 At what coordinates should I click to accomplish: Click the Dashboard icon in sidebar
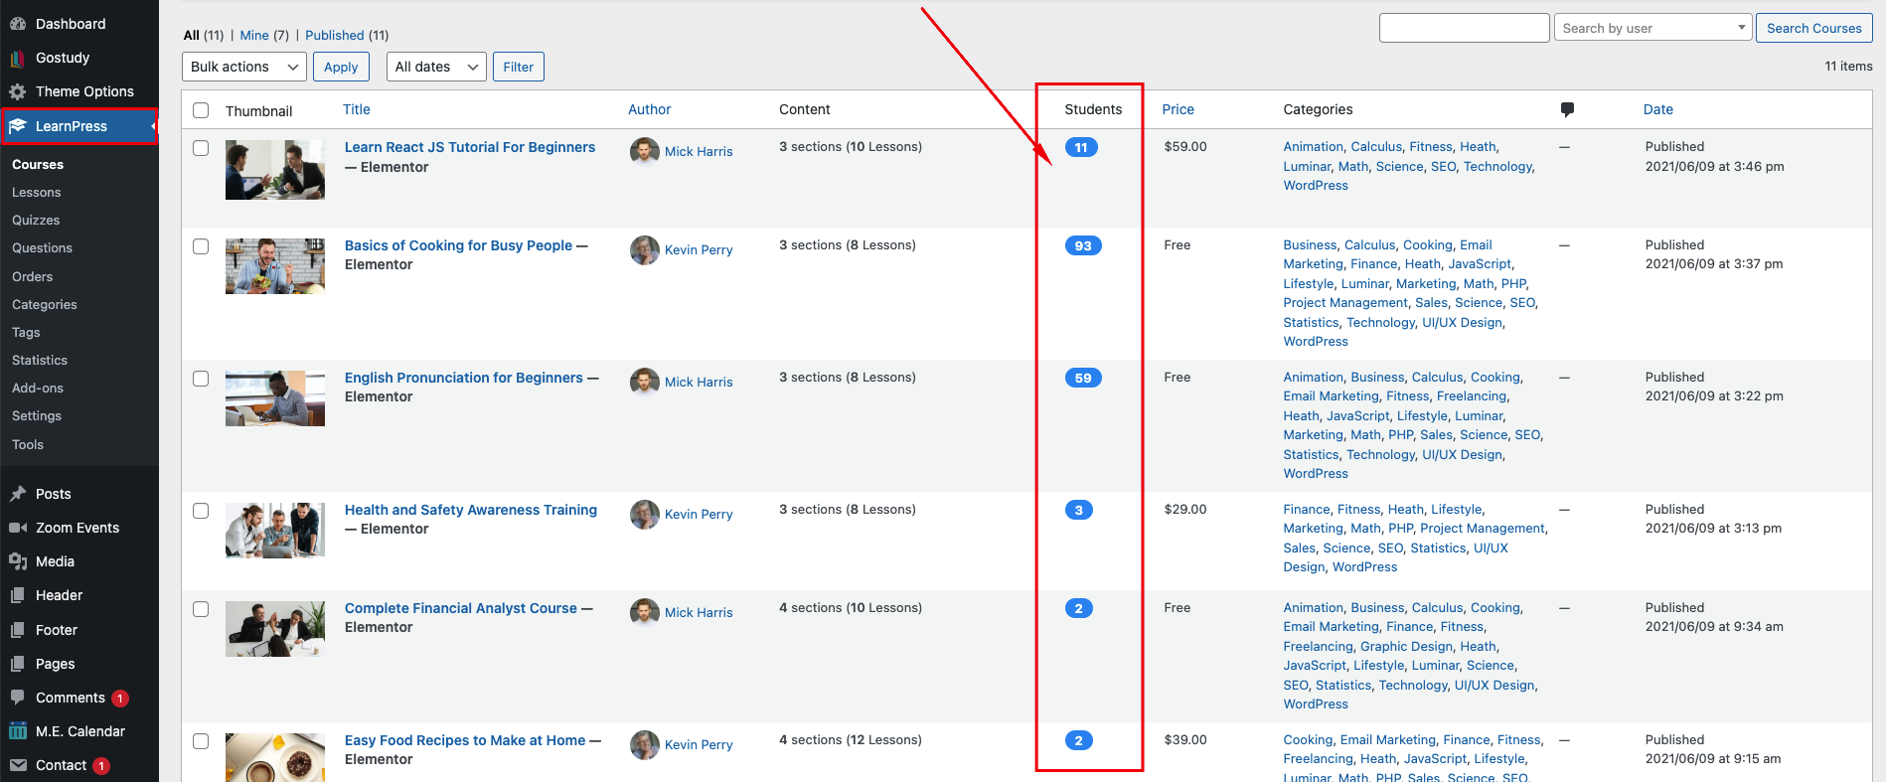(x=18, y=24)
